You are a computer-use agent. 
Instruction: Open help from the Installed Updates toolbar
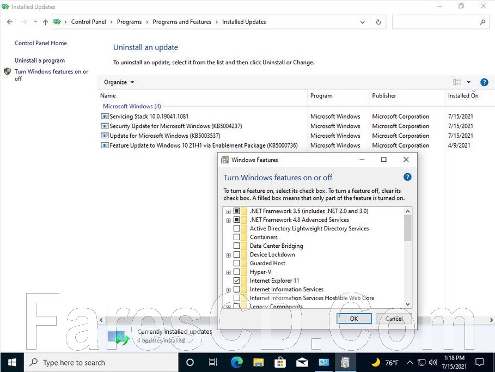click(x=484, y=82)
